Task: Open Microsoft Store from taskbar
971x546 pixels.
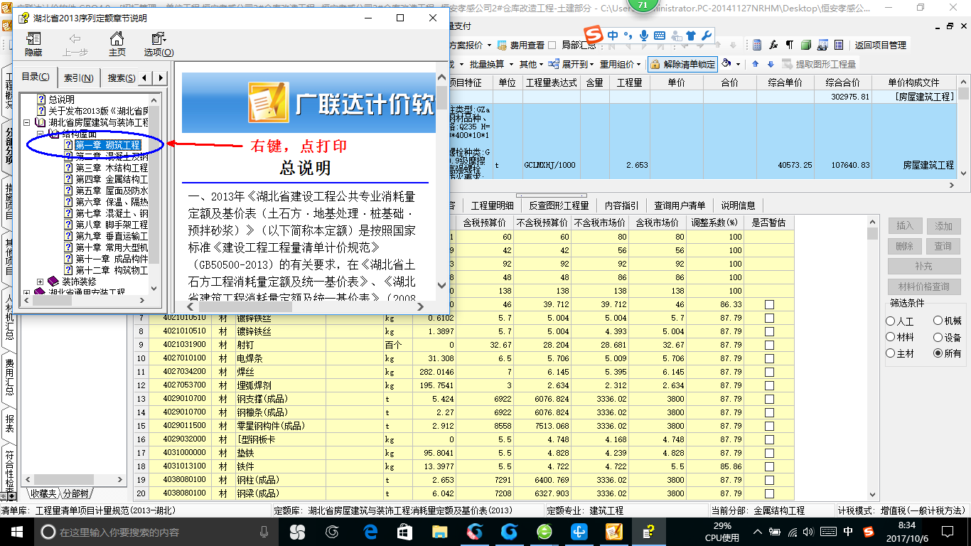Action: pos(404,532)
